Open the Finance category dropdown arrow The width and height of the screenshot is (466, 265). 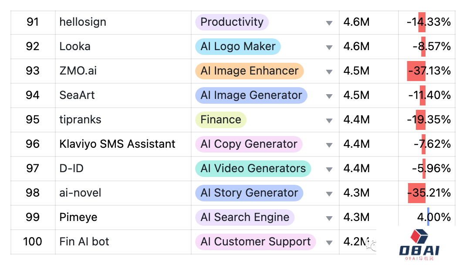pos(329,121)
